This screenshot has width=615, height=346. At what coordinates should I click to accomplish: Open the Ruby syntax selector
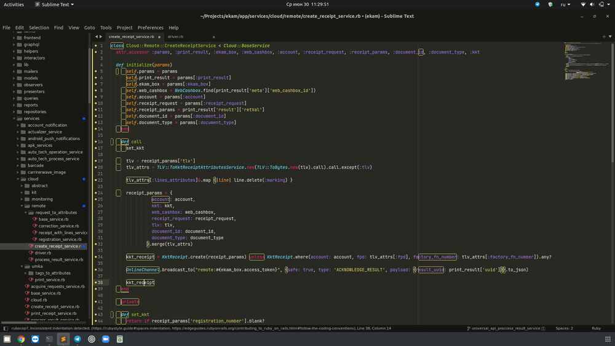point(595,328)
